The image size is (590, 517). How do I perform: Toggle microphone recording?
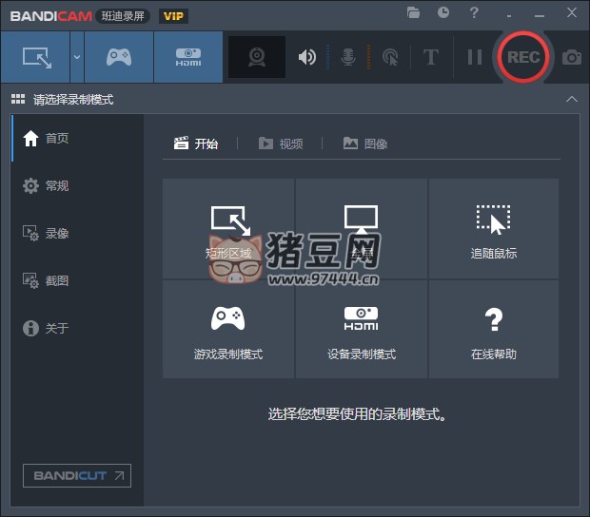click(348, 57)
